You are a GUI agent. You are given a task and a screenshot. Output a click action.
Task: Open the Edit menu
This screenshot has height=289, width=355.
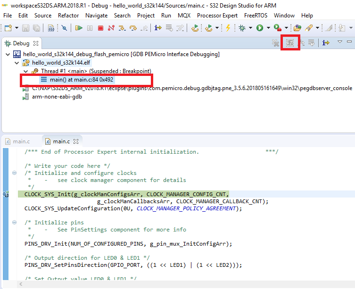(x=23, y=16)
